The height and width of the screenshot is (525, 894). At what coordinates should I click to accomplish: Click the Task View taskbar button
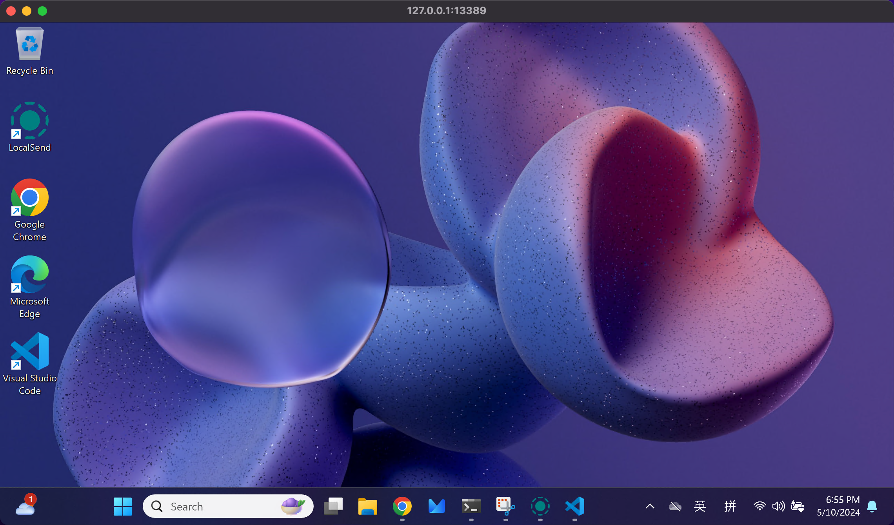click(x=333, y=506)
